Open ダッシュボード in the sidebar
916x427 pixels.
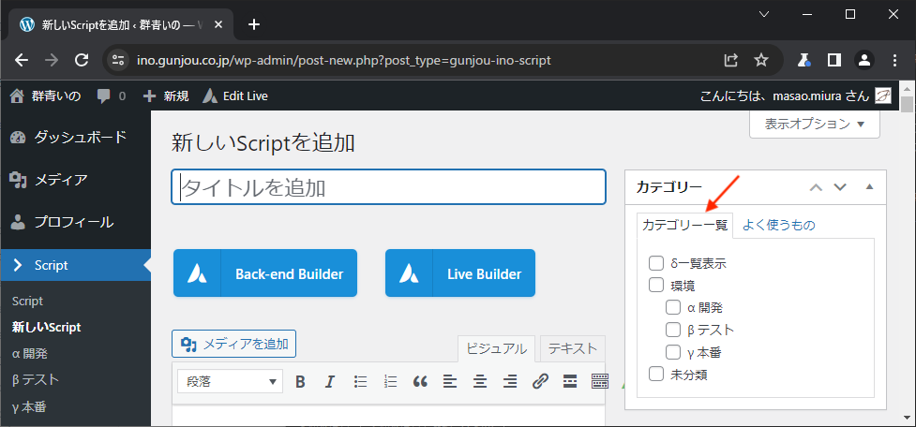pyautogui.click(x=79, y=138)
